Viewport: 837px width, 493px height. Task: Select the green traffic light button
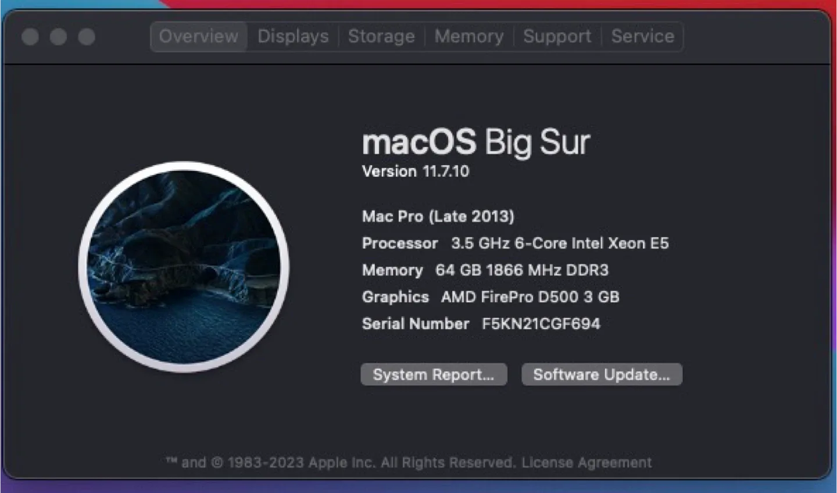86,37
